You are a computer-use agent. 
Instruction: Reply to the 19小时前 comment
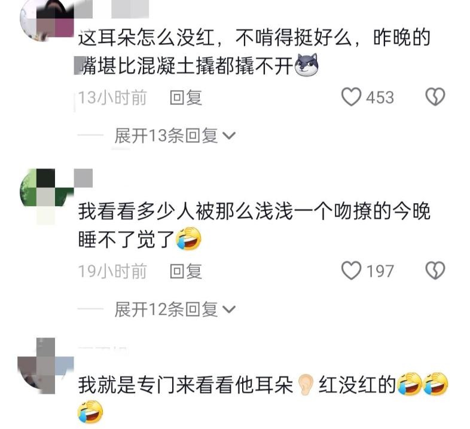pyautogui.click(x=186, y=271)
